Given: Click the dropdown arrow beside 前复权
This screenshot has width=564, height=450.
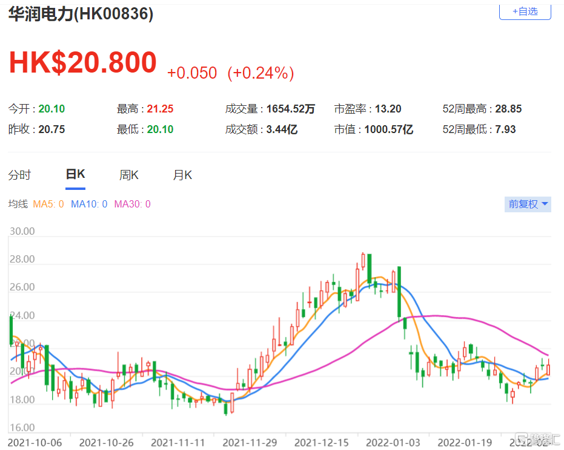Looking at the screenshot, I should tap(545, 204).
